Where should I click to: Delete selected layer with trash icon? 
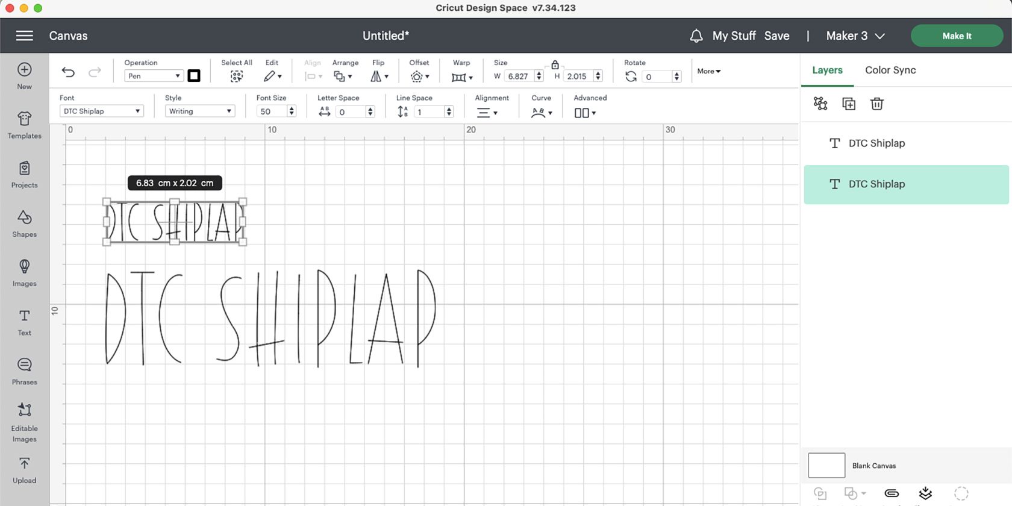point(877,104)
